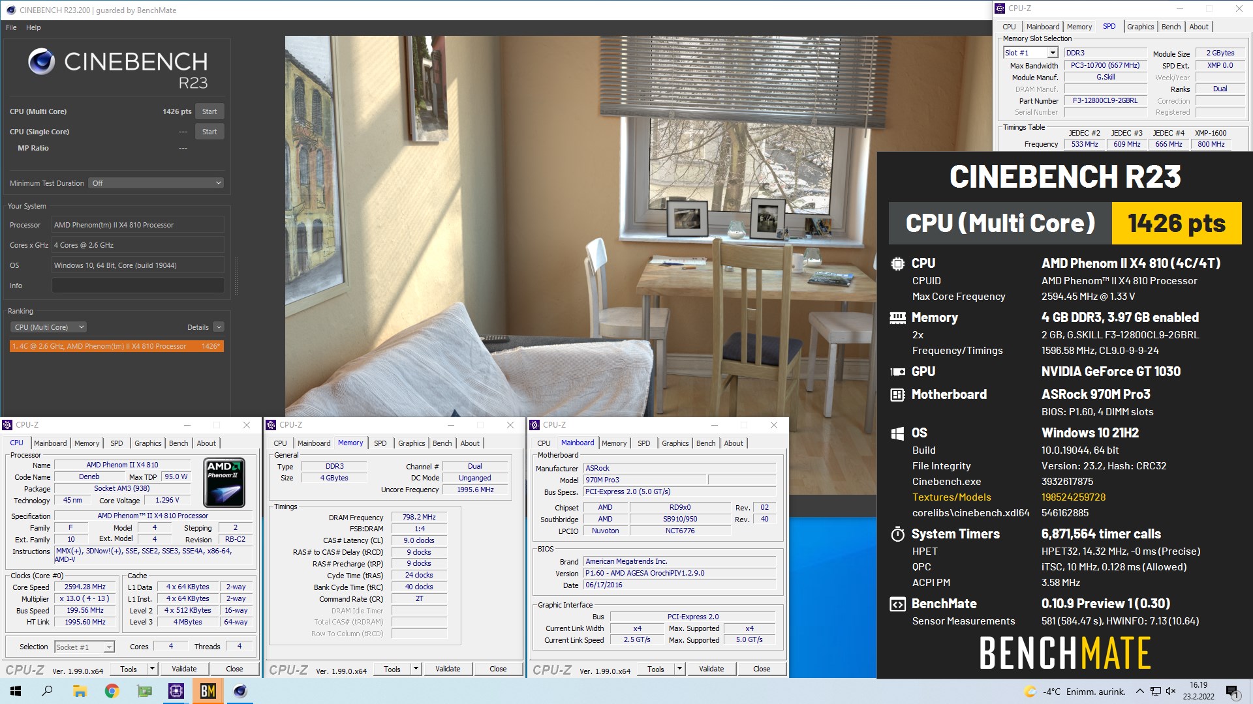Click Tools button in Mainboard window
1253x704 pixels.
click(x=656, y=669)
